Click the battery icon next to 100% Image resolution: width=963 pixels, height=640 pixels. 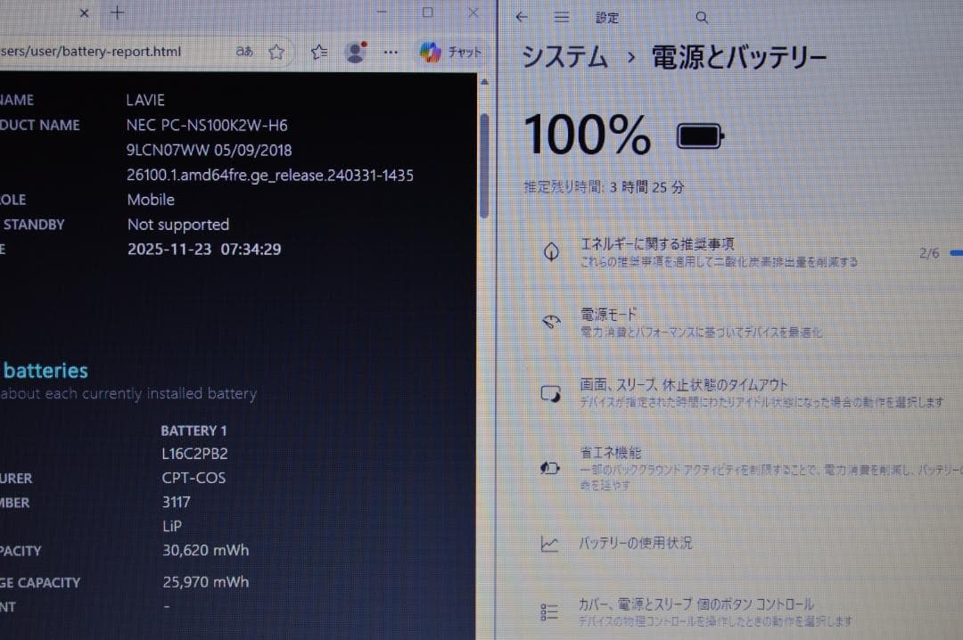pyautogui.click(x=699, y=135)
